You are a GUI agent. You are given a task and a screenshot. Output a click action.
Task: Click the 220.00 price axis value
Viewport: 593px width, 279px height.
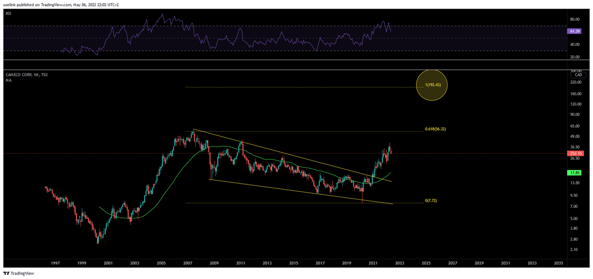[576, 83]
